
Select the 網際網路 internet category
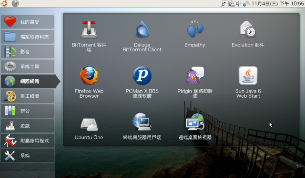[30, 81]
